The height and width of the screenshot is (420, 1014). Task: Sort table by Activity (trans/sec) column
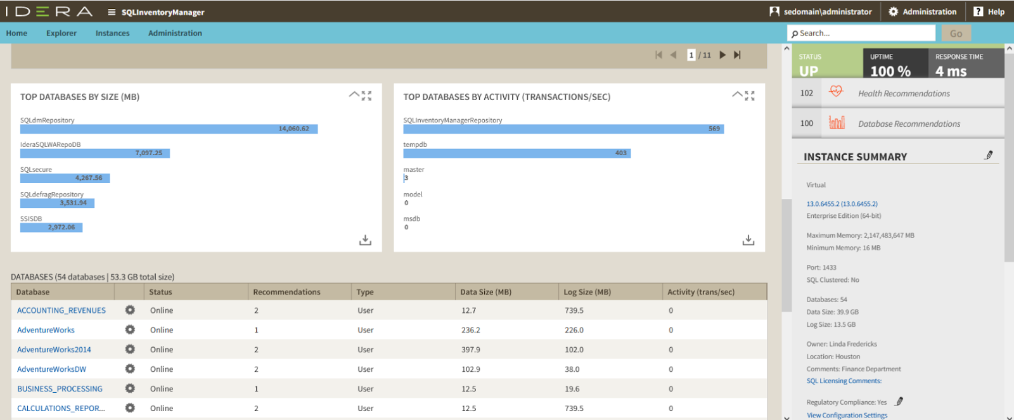(715, 292)
